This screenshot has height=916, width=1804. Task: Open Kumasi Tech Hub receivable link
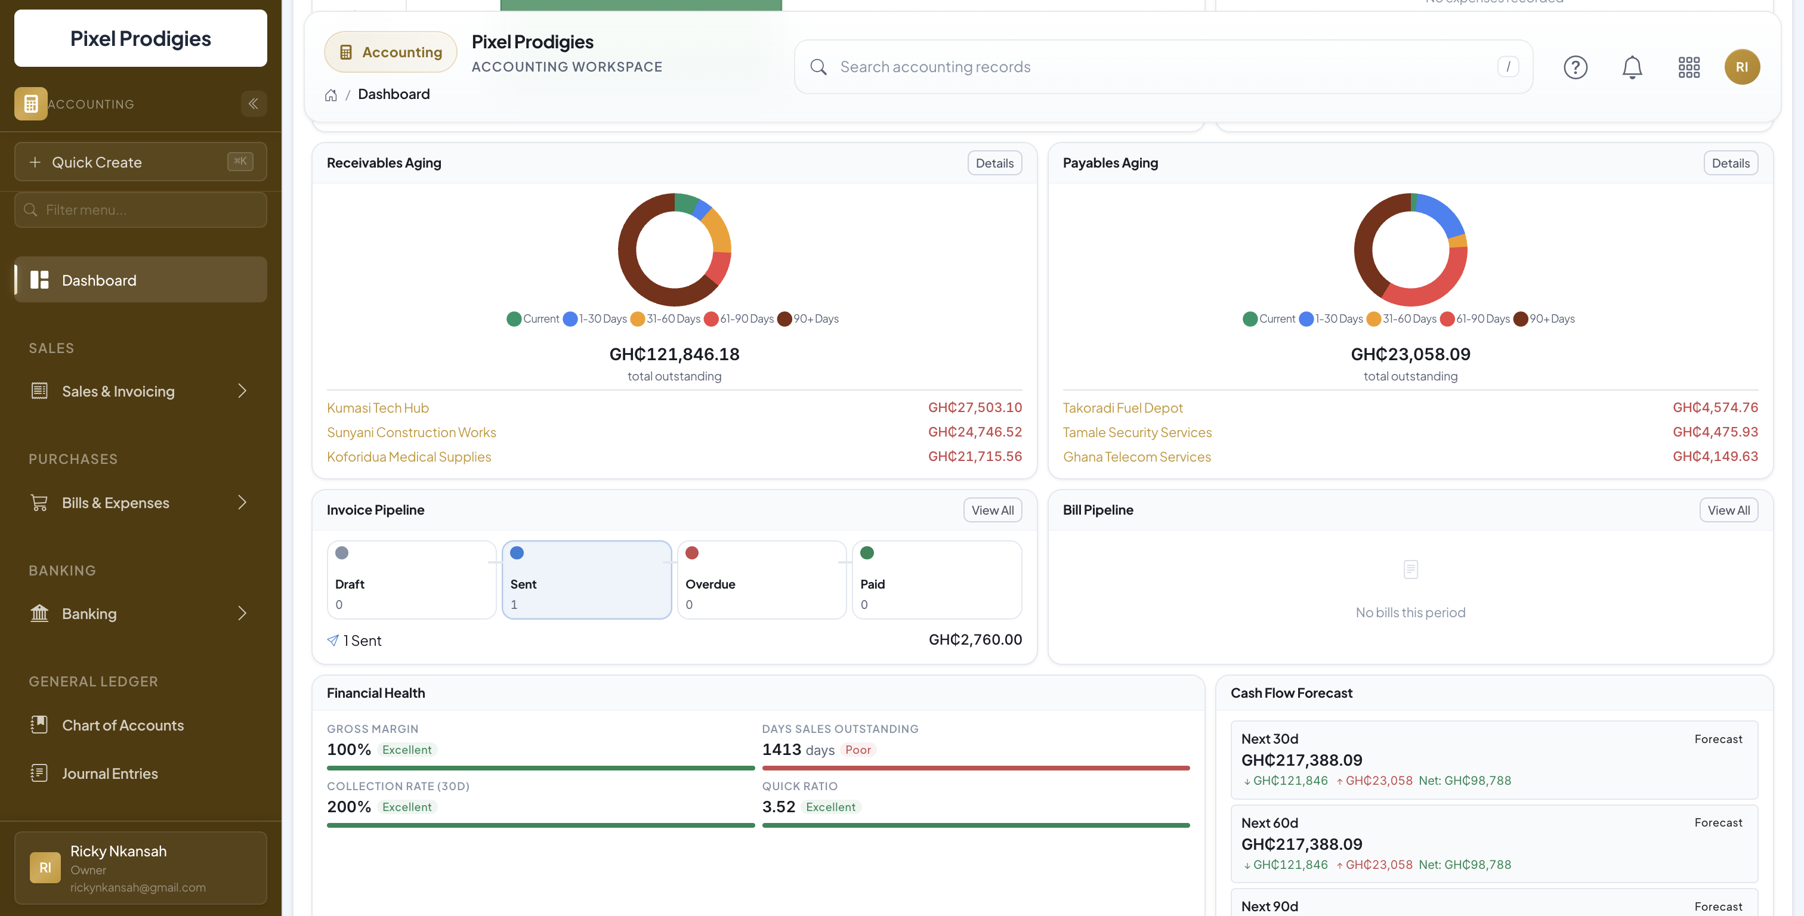coord(378,407)
